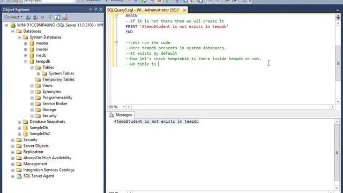The width and height of the screenshot is (343, 193).
Task: Collapse the BEGIN code block outline
Action: pyautogui.click(x=116, y=16)
